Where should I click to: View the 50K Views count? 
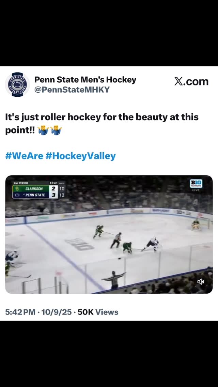(x=98, y=312)
